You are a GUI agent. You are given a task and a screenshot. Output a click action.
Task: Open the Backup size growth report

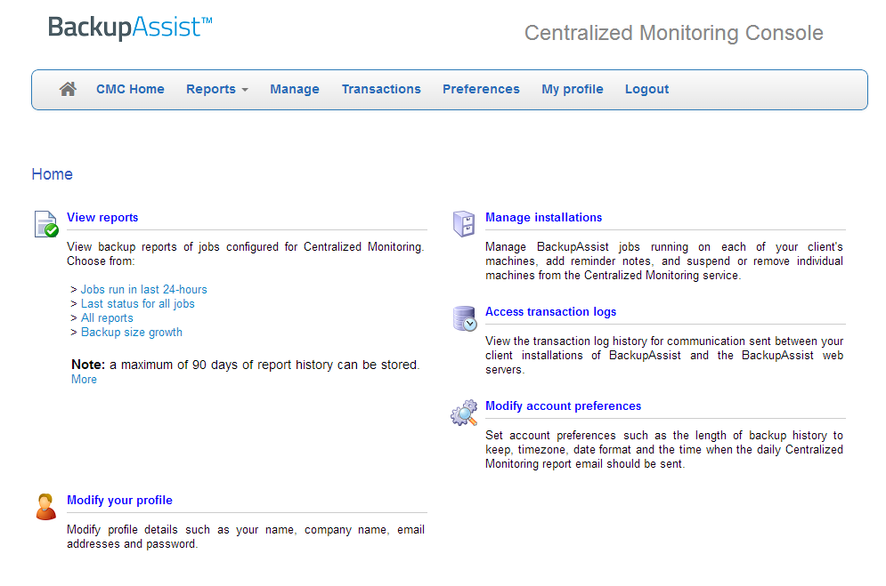pos(132,333)
